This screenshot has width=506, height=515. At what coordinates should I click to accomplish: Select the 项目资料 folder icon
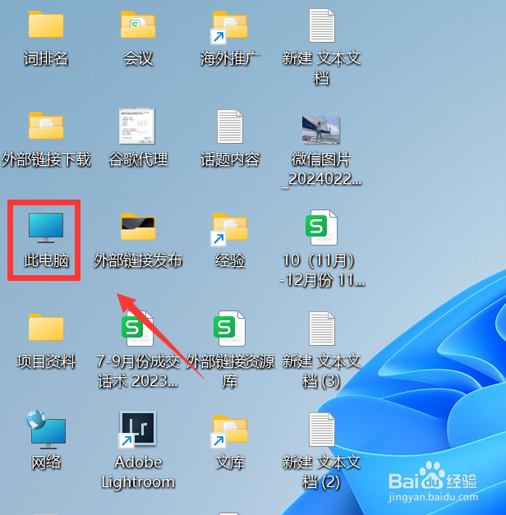click(x=46, y=328)
